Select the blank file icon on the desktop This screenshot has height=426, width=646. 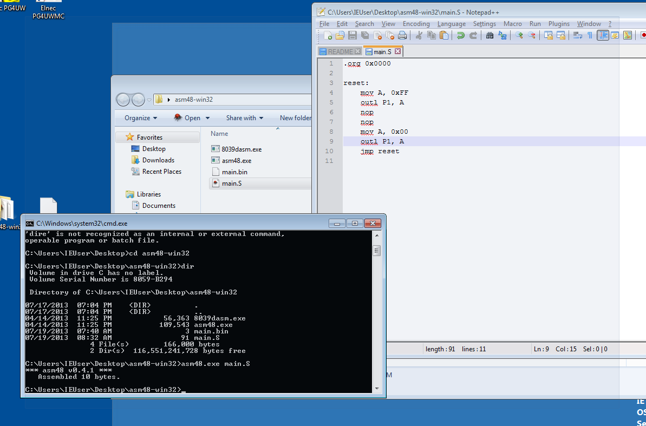48,206
